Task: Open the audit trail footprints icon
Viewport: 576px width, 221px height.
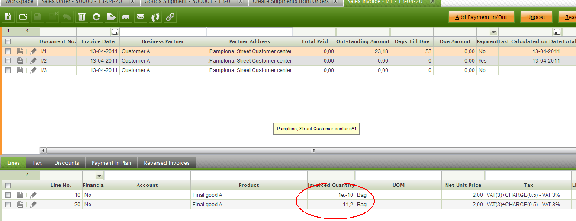Action: tap(155, 17)
